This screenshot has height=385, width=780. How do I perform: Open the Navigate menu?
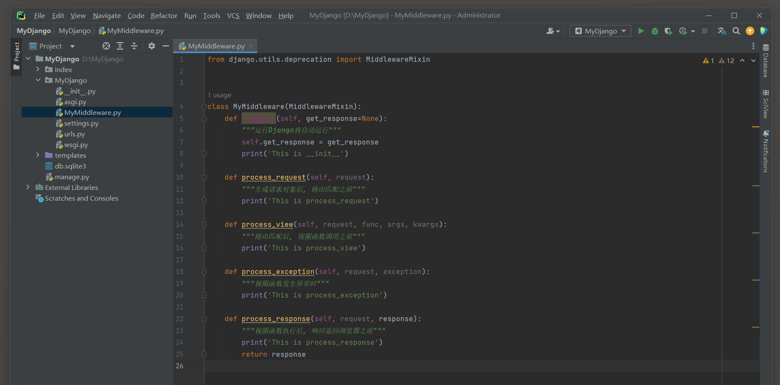107,15
